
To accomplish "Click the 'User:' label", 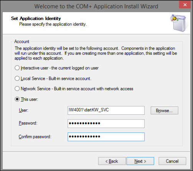I will point(23,110).
